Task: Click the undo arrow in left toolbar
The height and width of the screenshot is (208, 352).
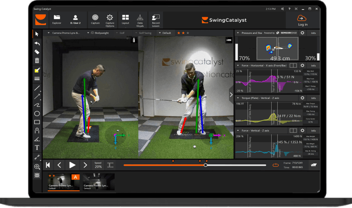Action: pyautogui.click(x=37, y=43)
